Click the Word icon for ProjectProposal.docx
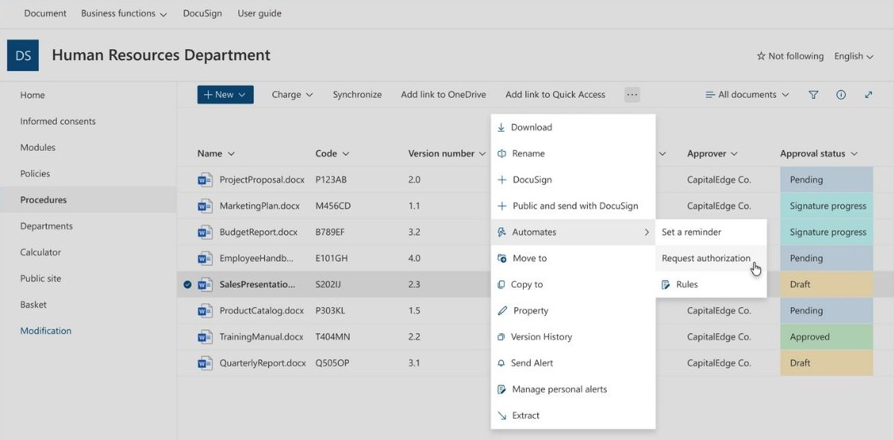This screenshot has width=894, height=440. click(x=206, y=180)
